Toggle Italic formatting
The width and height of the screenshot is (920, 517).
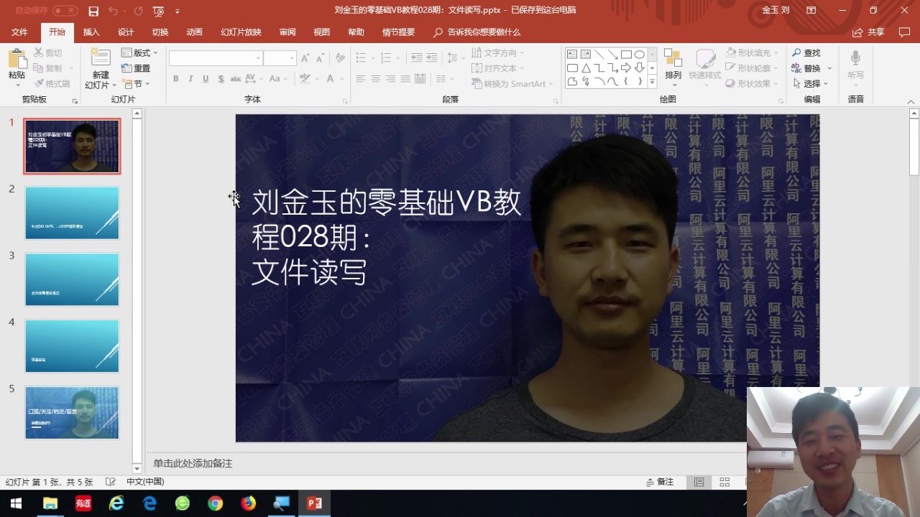coord(190,79)
